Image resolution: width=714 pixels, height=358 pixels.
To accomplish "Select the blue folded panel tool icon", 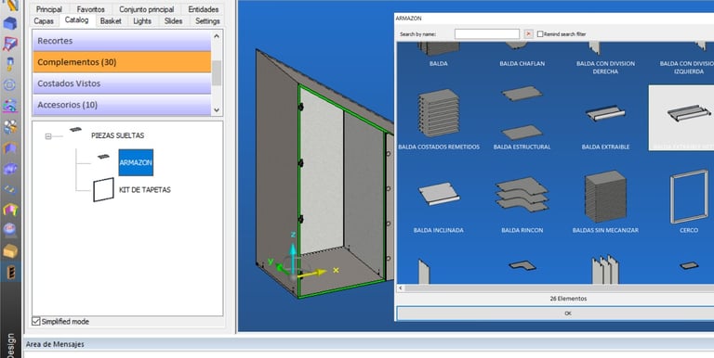I will (x=10, y=148).
